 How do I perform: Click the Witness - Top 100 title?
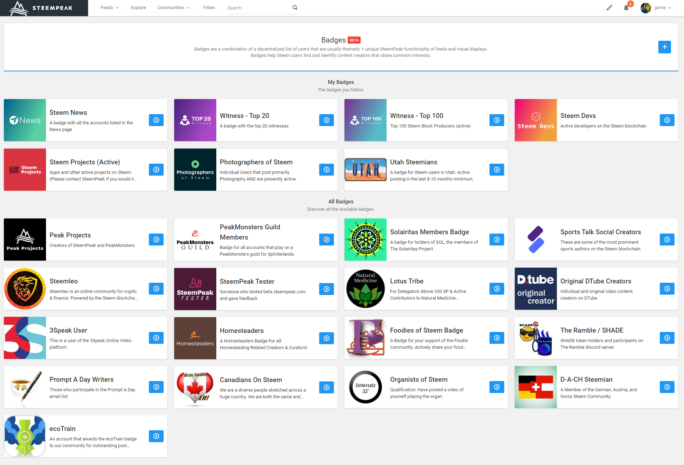click(x=416, y=116)
